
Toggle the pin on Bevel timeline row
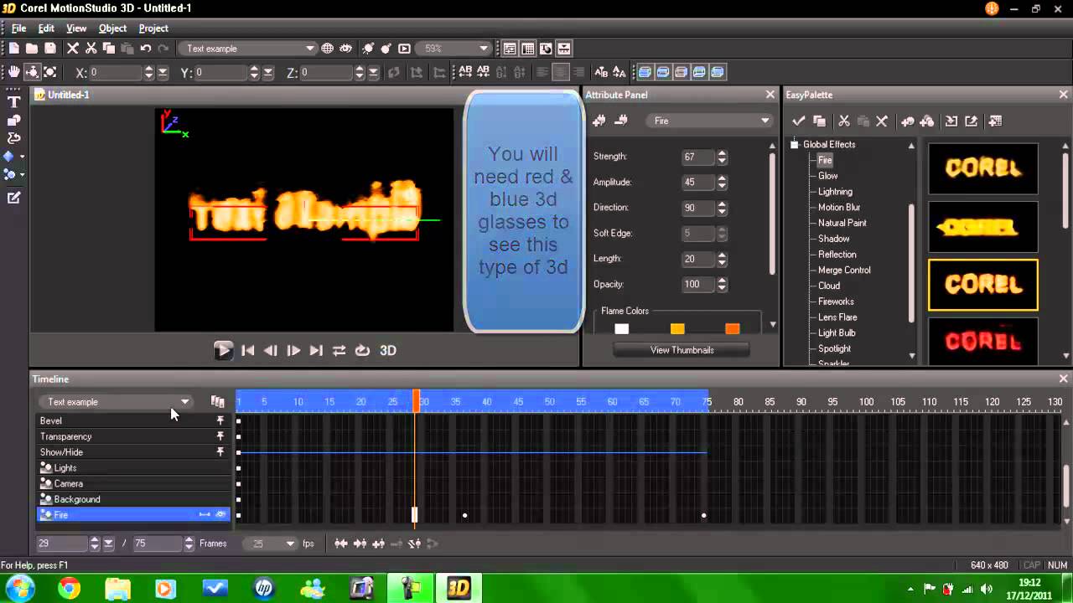coord(220,420)
